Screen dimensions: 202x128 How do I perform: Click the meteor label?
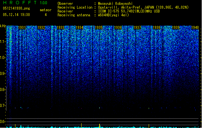[x=46, y=10]
